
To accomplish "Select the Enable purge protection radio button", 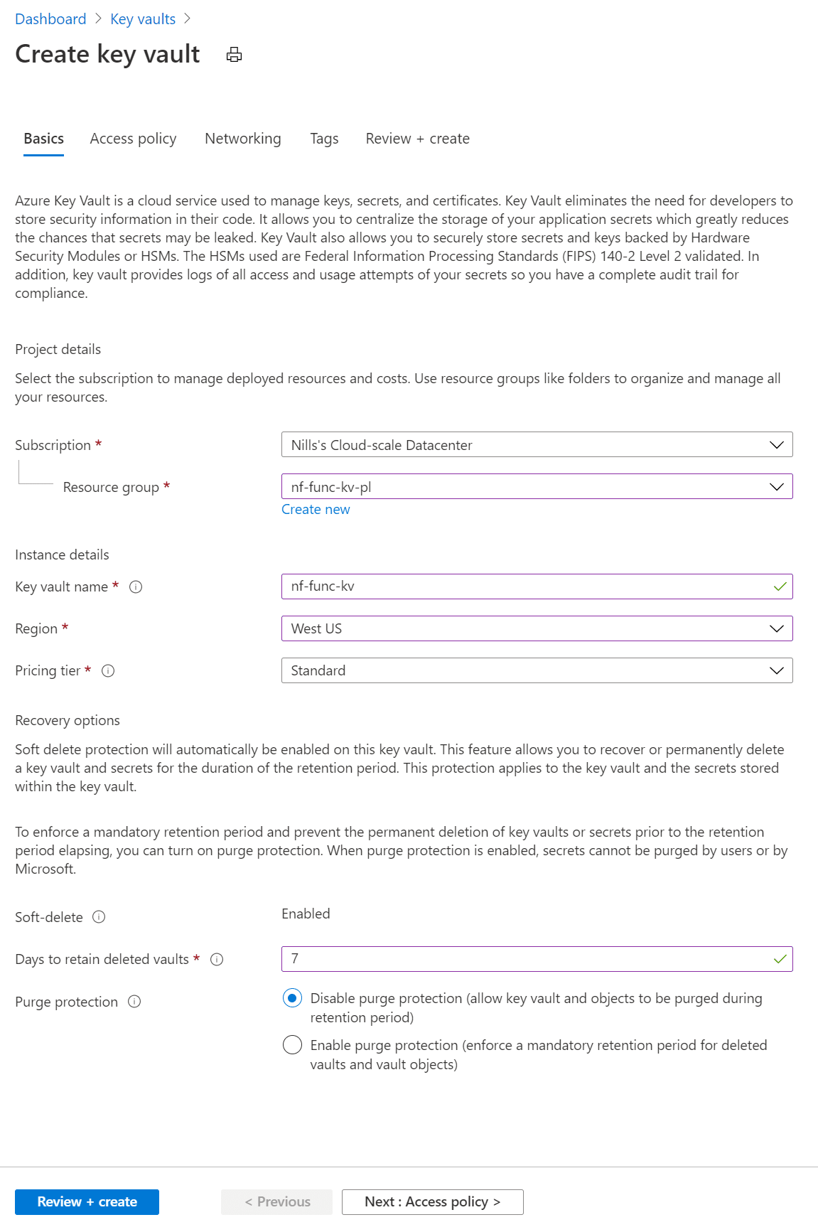I will [x=292, y=1045].
